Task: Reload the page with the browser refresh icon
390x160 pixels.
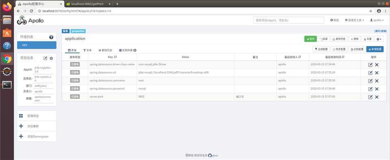Action: pyautogui.click(x=31, y=11)
